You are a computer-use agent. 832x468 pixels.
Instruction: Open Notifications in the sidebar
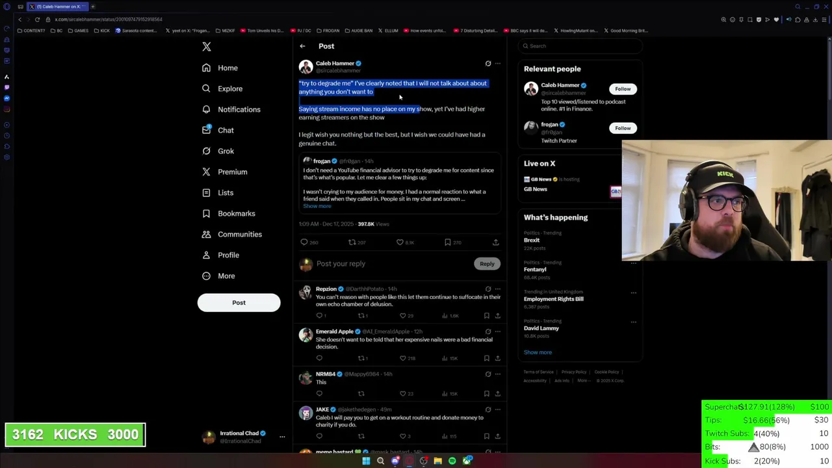[231, 109]
